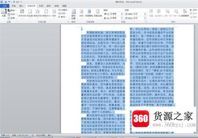
Task: Click the Insert (插入) mode status item
Action: click(50, 135)
